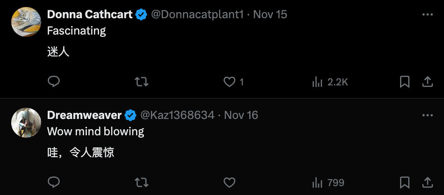Reply to Donna Cathcart's tweet

click(54, 82)
